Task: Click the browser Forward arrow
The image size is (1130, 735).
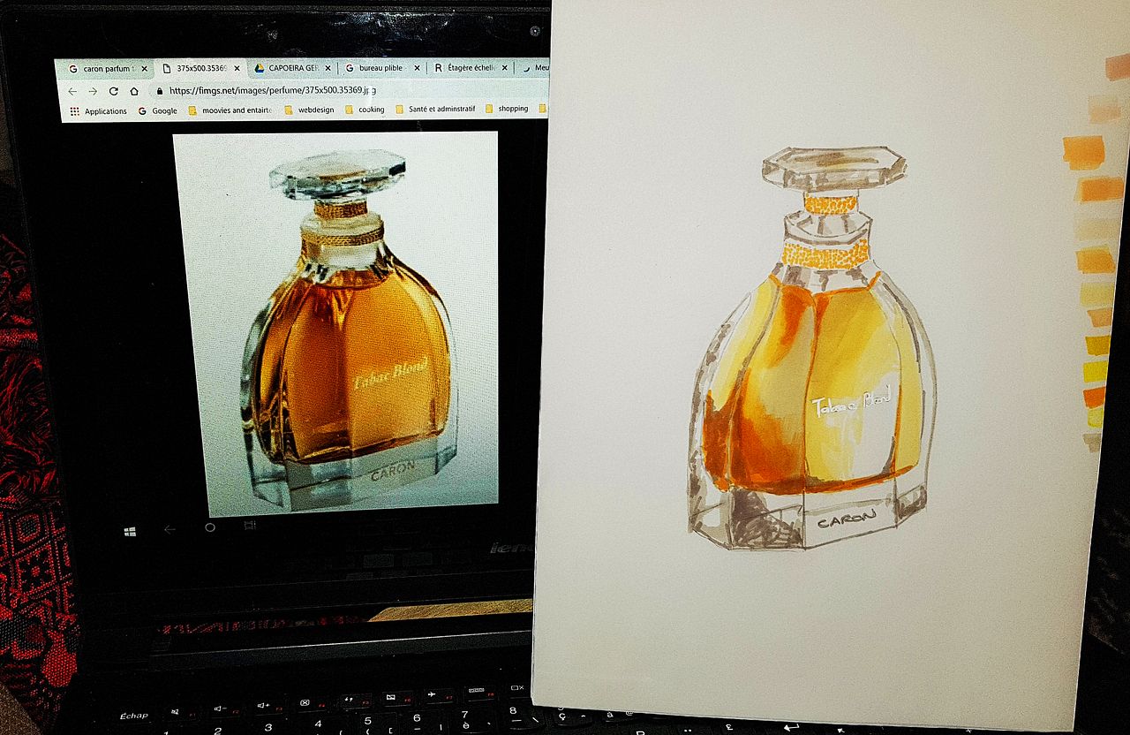Action: click(x=93, y=91)
